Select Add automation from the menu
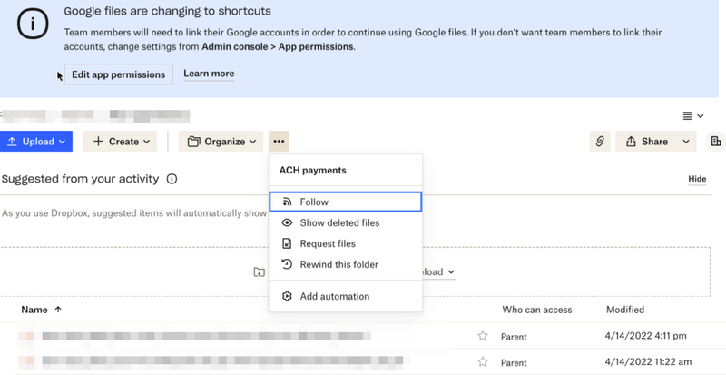 point(334,296)
